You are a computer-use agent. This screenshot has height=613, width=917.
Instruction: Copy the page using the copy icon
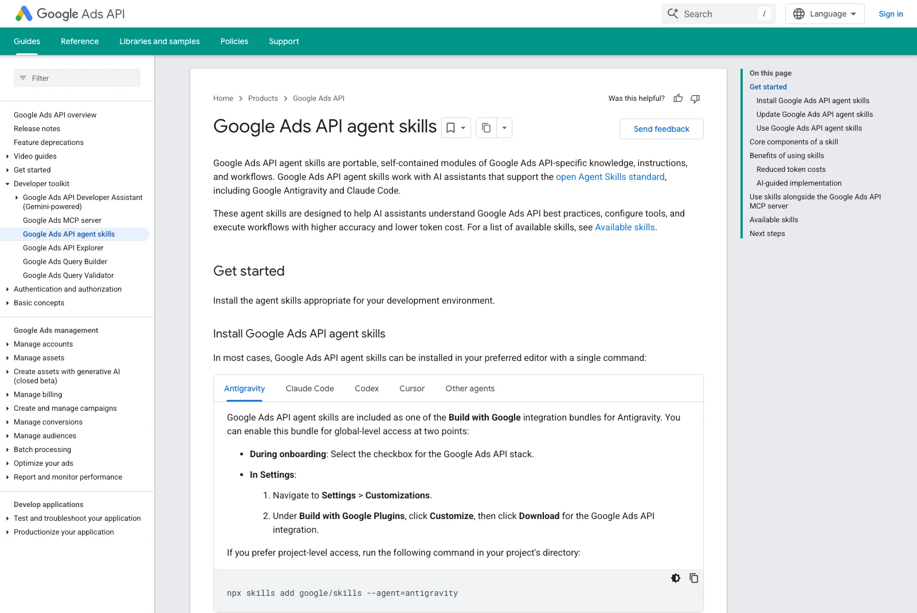(486, 128)
